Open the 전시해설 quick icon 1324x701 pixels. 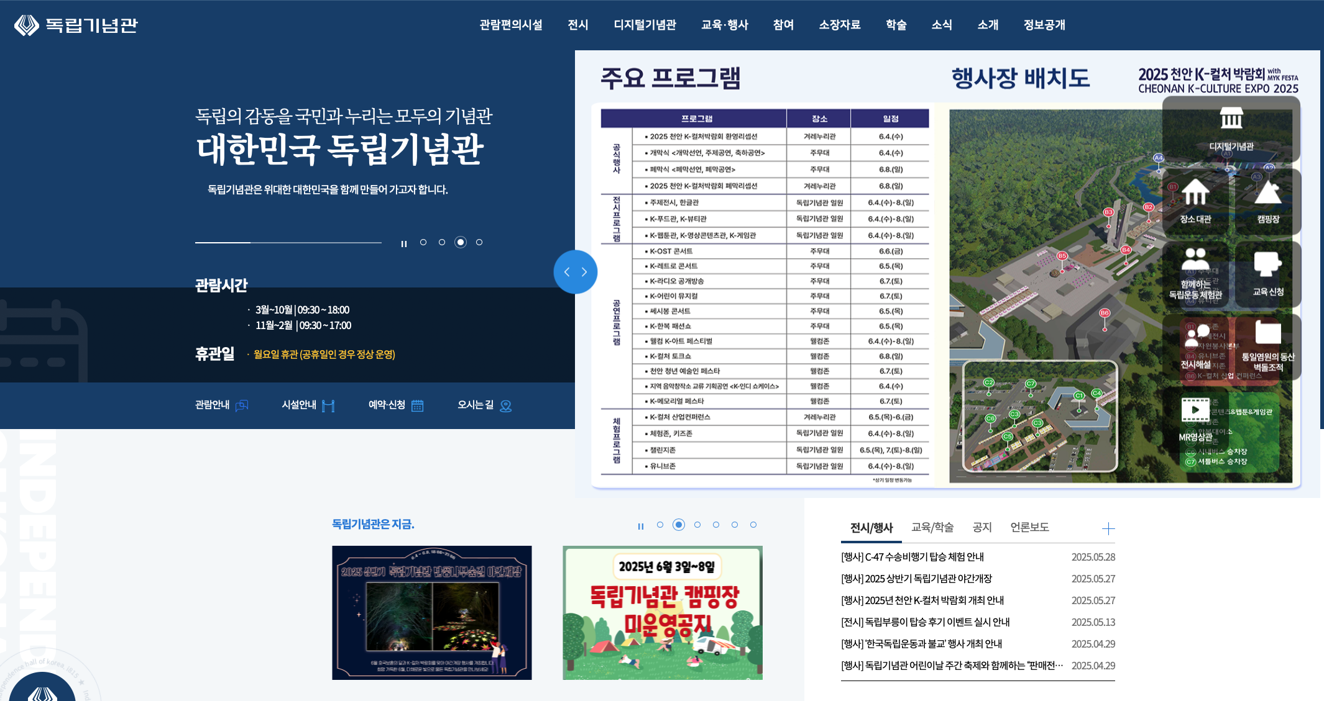coord(1195,347)
